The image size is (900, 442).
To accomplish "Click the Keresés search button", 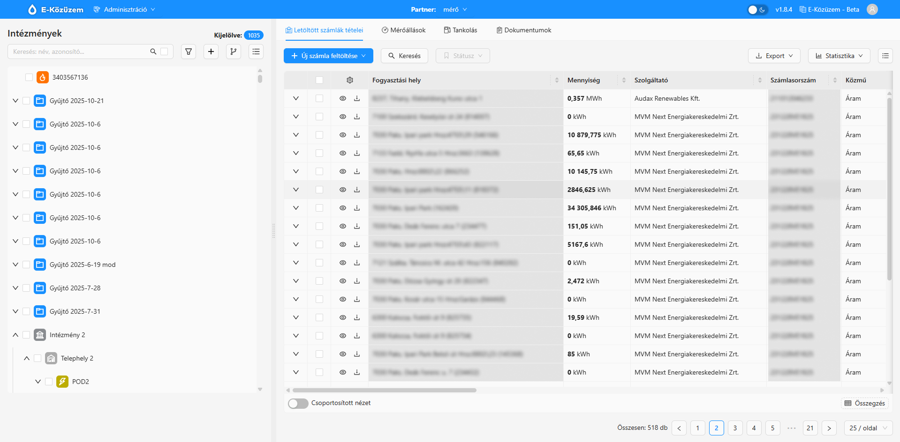I will [404, 56].
